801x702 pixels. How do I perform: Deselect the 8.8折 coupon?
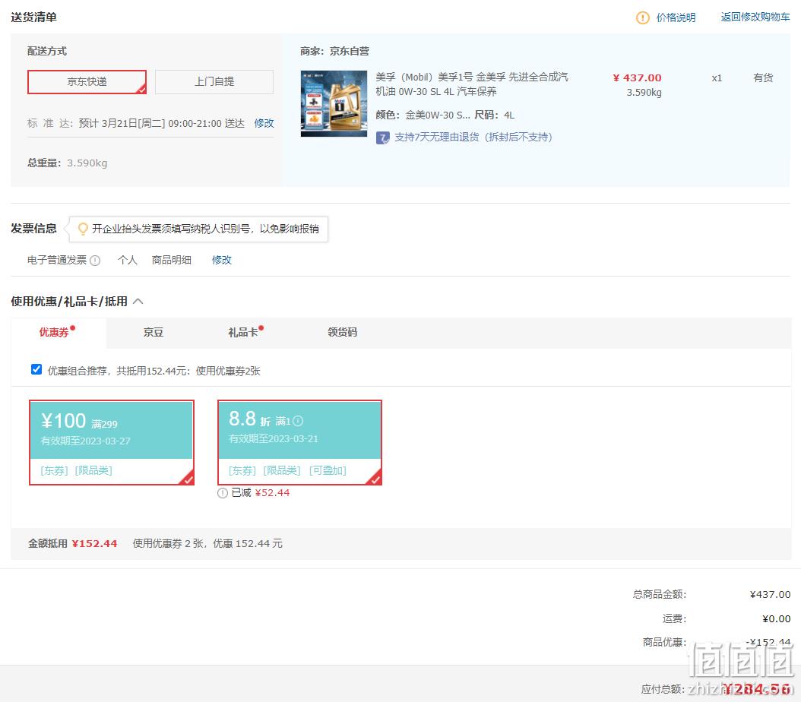(300, 442)
